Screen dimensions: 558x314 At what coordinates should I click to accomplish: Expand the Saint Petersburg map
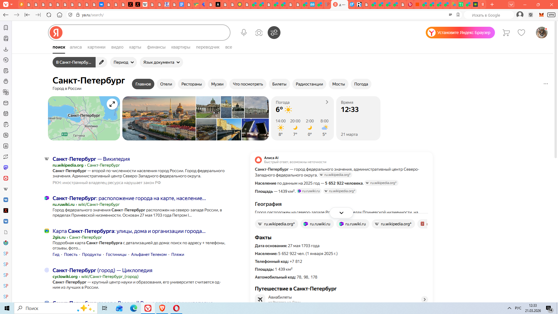click(112, 104)
